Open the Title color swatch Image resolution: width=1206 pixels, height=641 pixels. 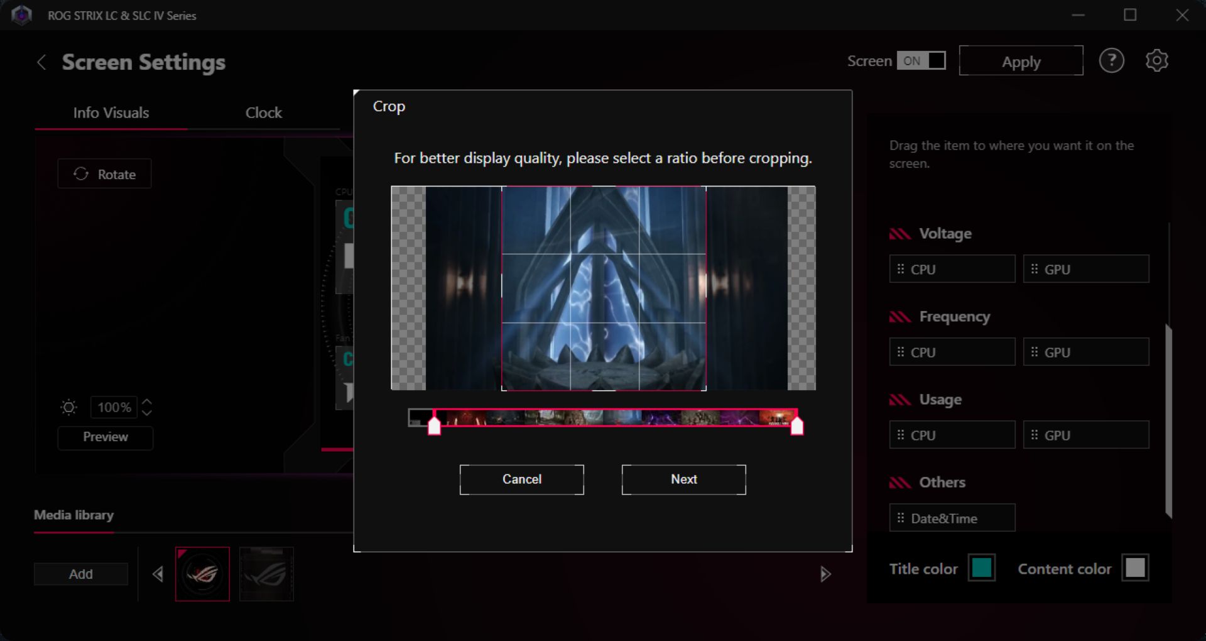click(x=982, y=568)
